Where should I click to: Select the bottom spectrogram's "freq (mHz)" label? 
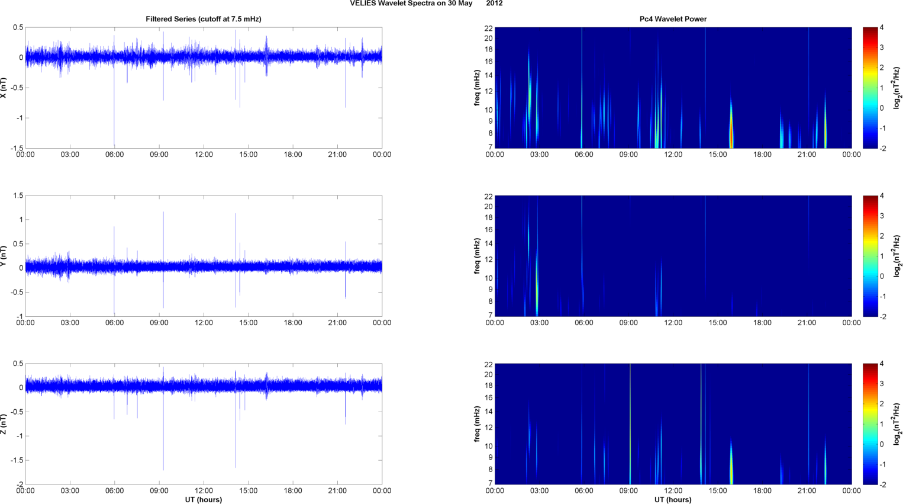(x=477, y=424)
